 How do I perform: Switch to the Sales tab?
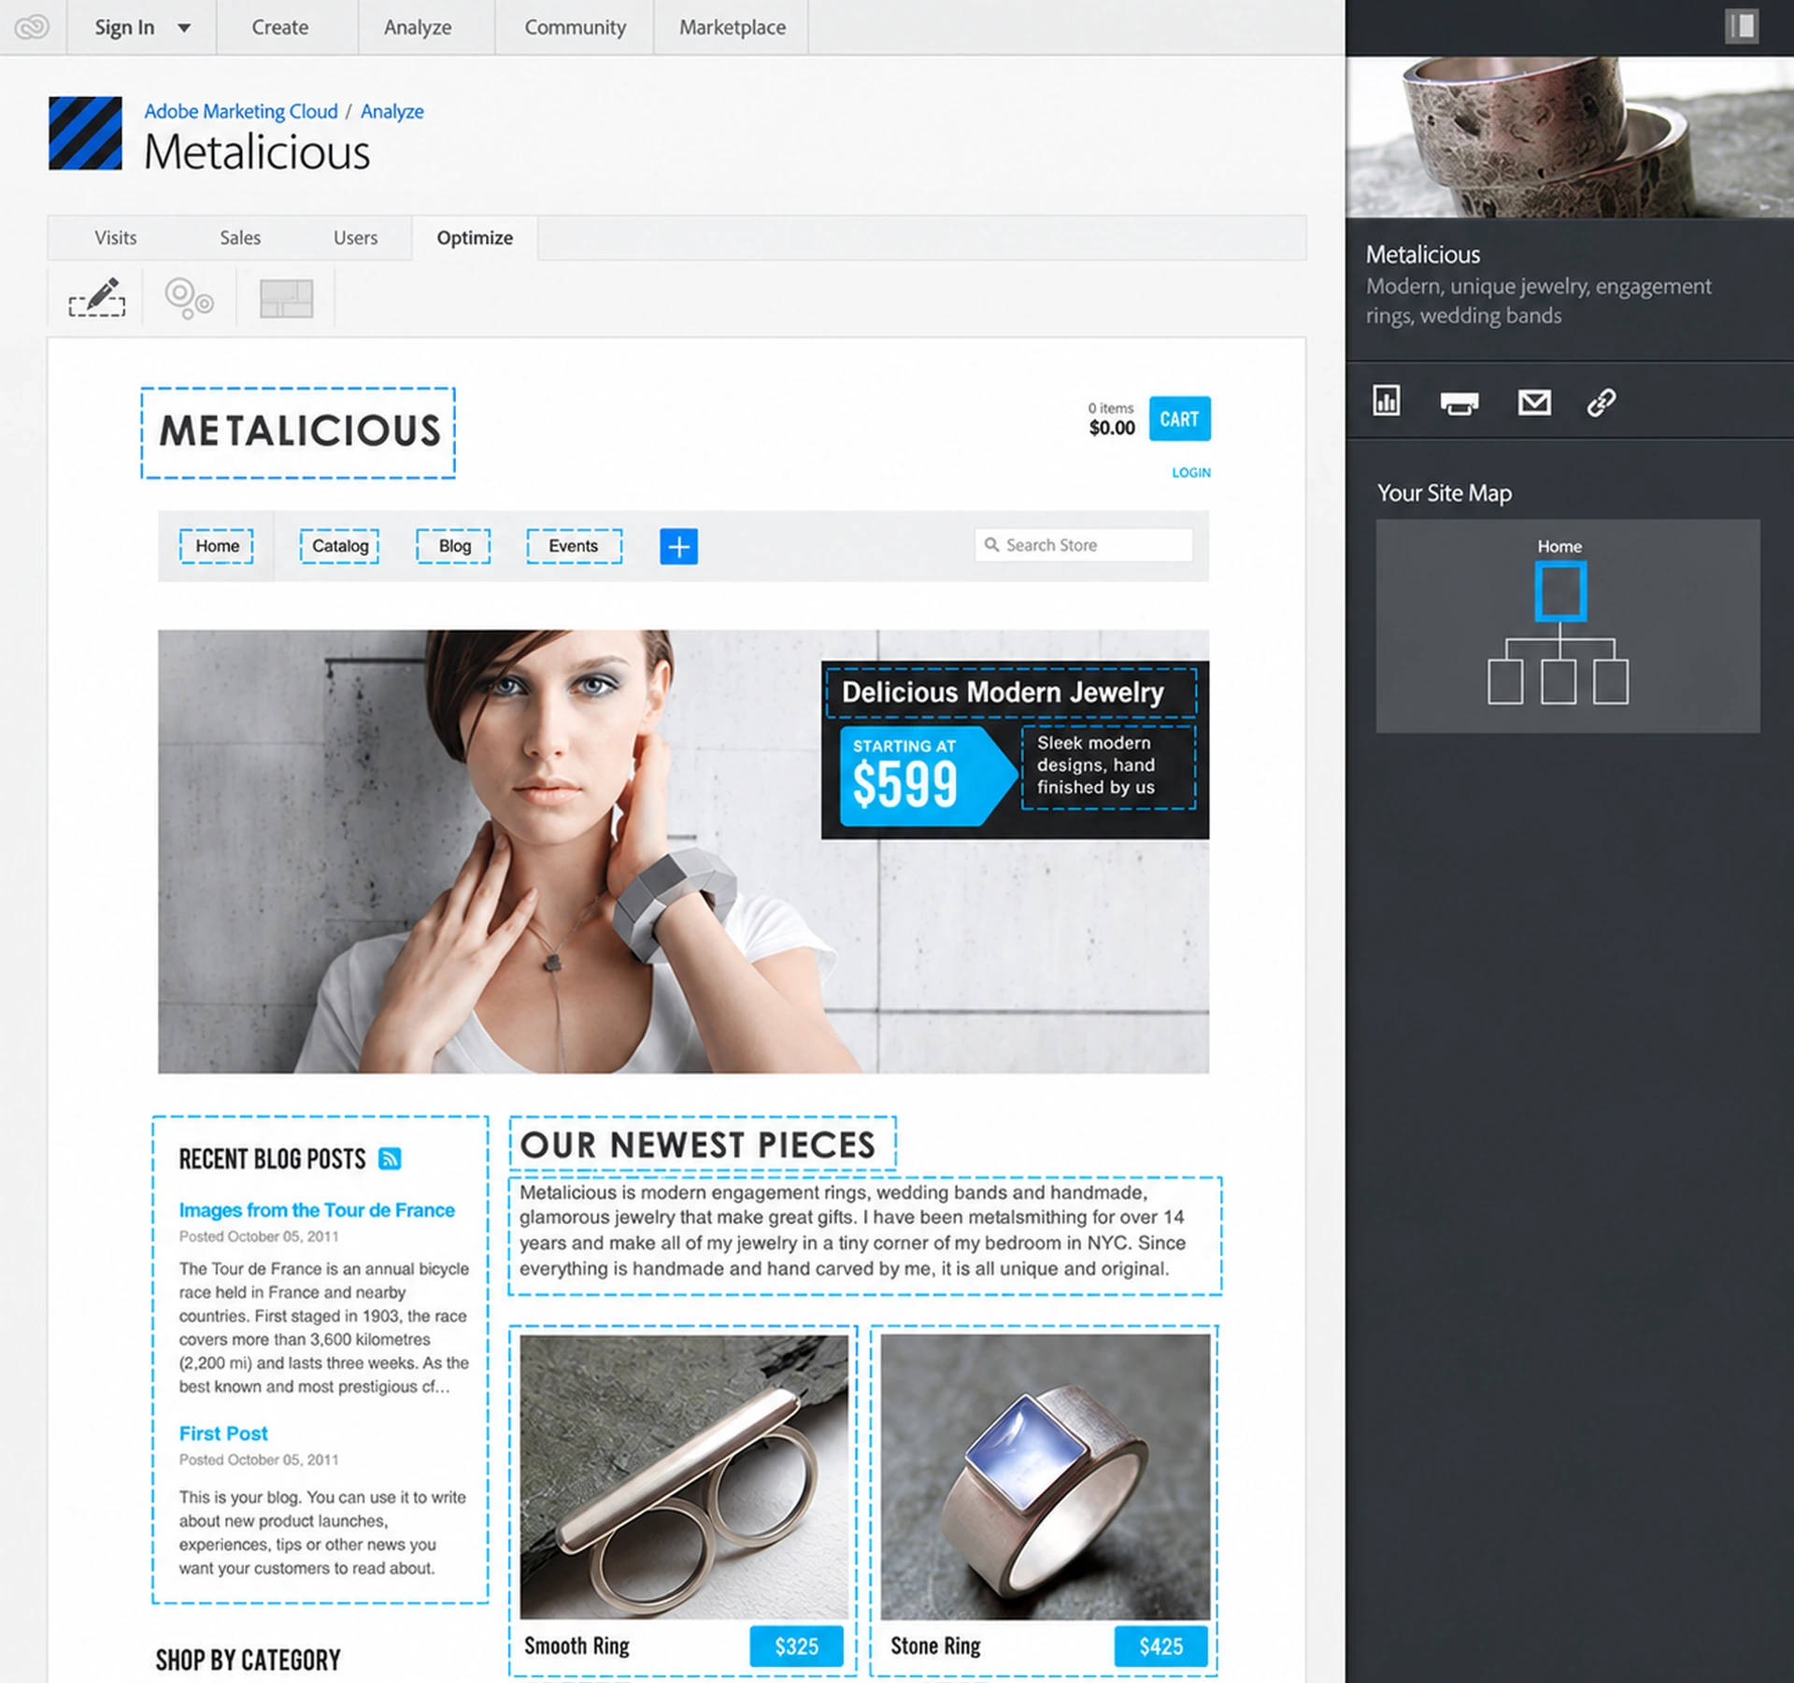point(240,237)
